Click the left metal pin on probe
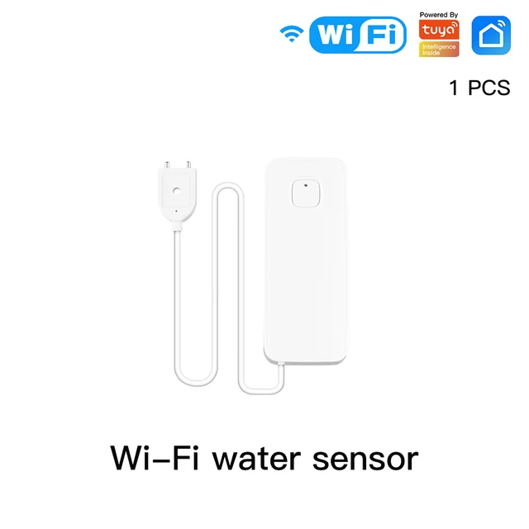The height and width of the screenshot is (529, 529). 167,164
